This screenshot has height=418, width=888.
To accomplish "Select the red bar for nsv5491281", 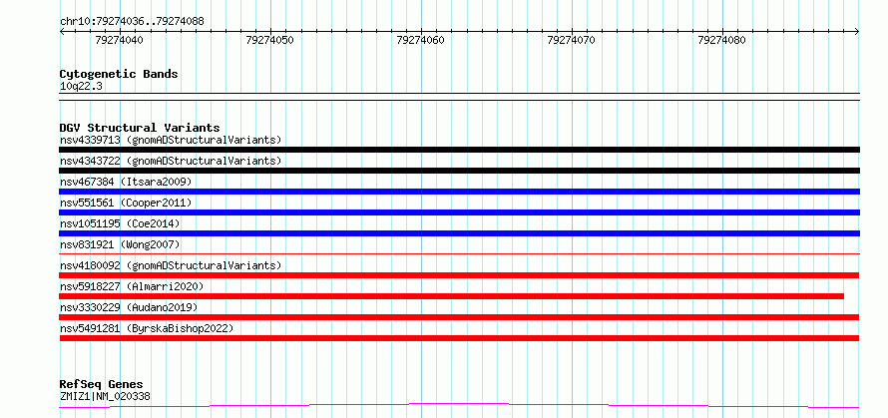I will pos(459,338).
